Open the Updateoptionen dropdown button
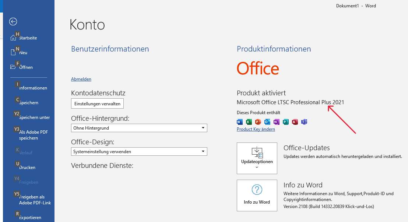 click(257, 158)
